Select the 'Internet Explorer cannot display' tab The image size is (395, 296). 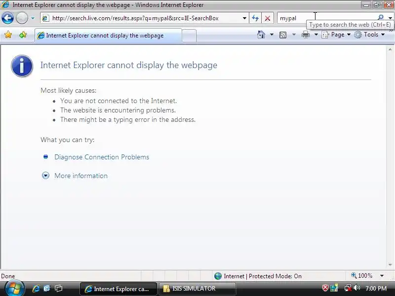click(108, 36)
